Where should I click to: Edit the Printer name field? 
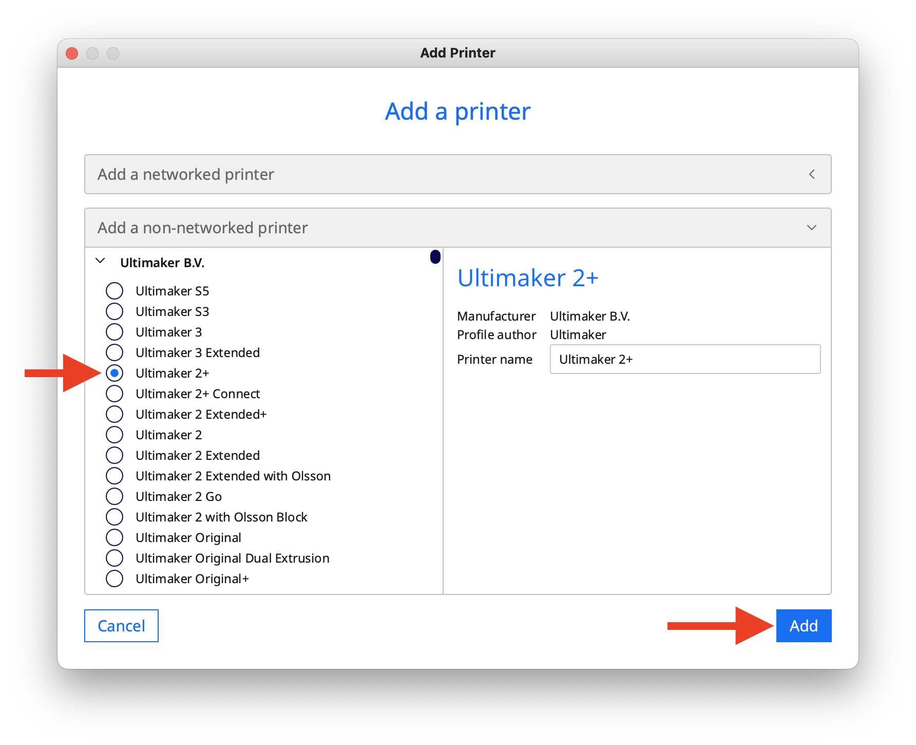pyautogui.click(x=684, y=359)
